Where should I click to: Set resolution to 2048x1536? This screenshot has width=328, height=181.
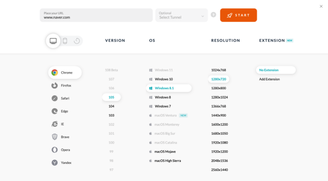click(x=219, y=161)
